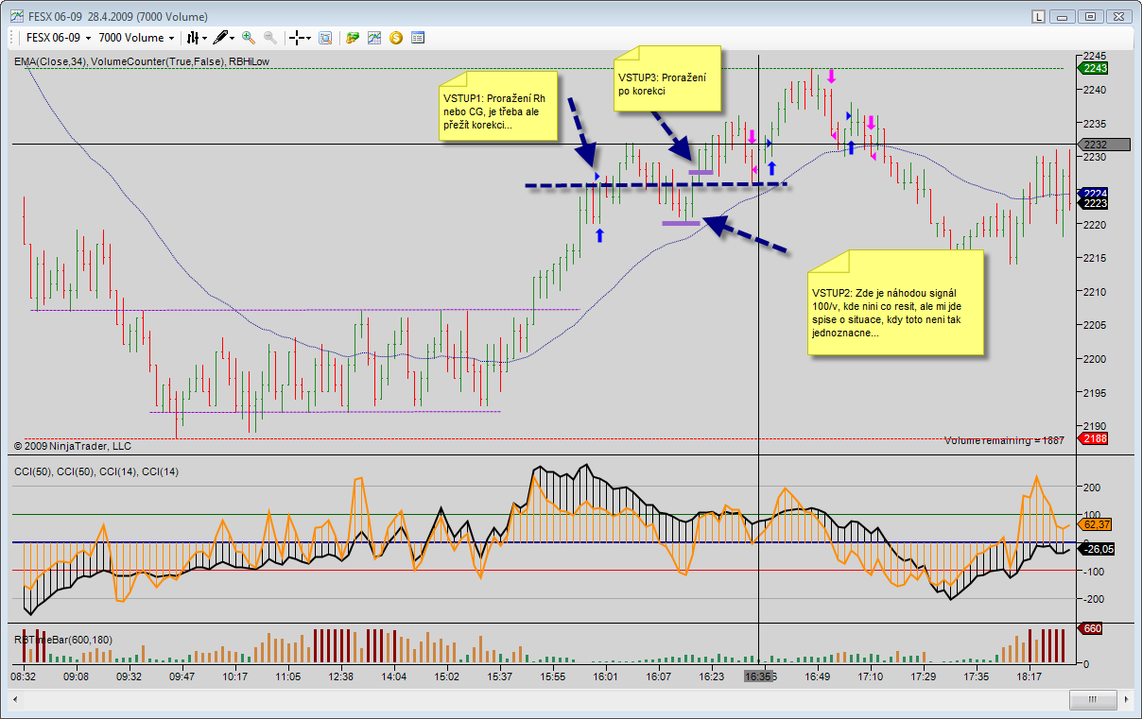Click the 2240 price axis label
The image size is (1142, 719).
[1097, 90]
